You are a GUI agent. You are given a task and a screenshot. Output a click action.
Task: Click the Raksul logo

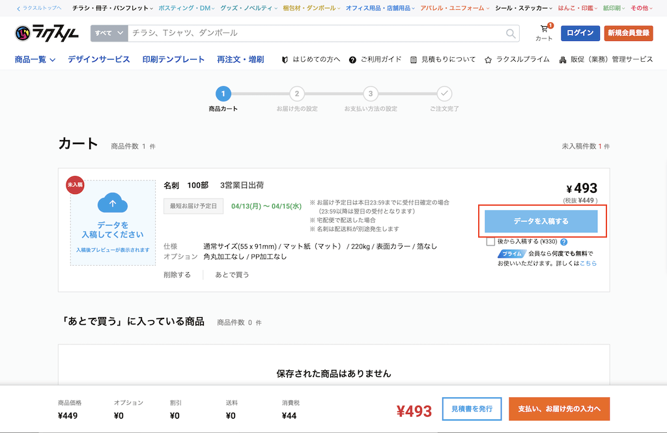(x=46, y=33)
